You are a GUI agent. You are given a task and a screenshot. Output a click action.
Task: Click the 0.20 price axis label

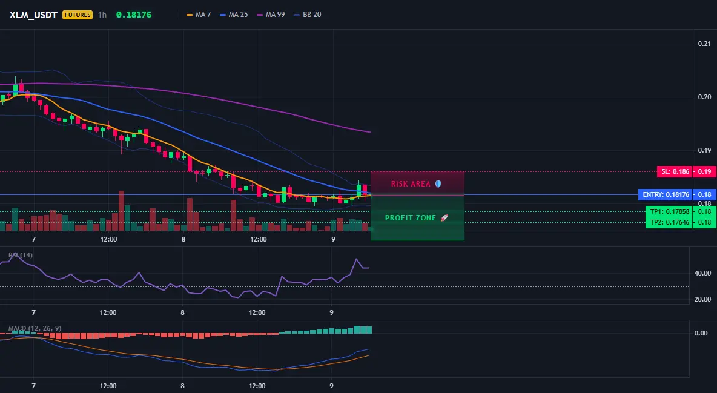coord(704,97)
